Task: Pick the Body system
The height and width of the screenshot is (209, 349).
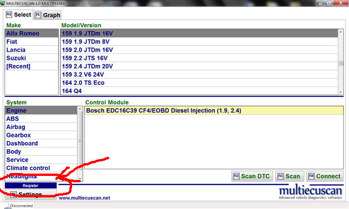Action: 41,152
